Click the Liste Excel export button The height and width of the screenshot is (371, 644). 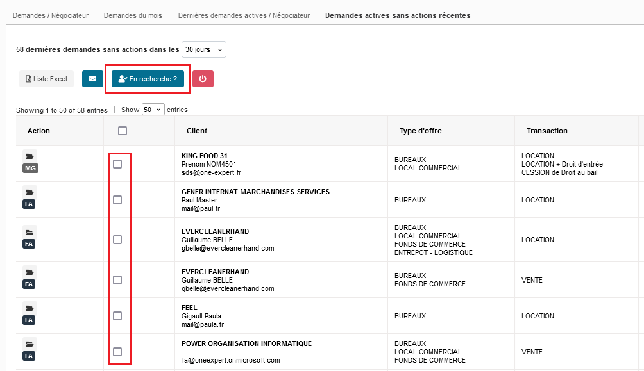pyautogui.click(x=46, y=79)
